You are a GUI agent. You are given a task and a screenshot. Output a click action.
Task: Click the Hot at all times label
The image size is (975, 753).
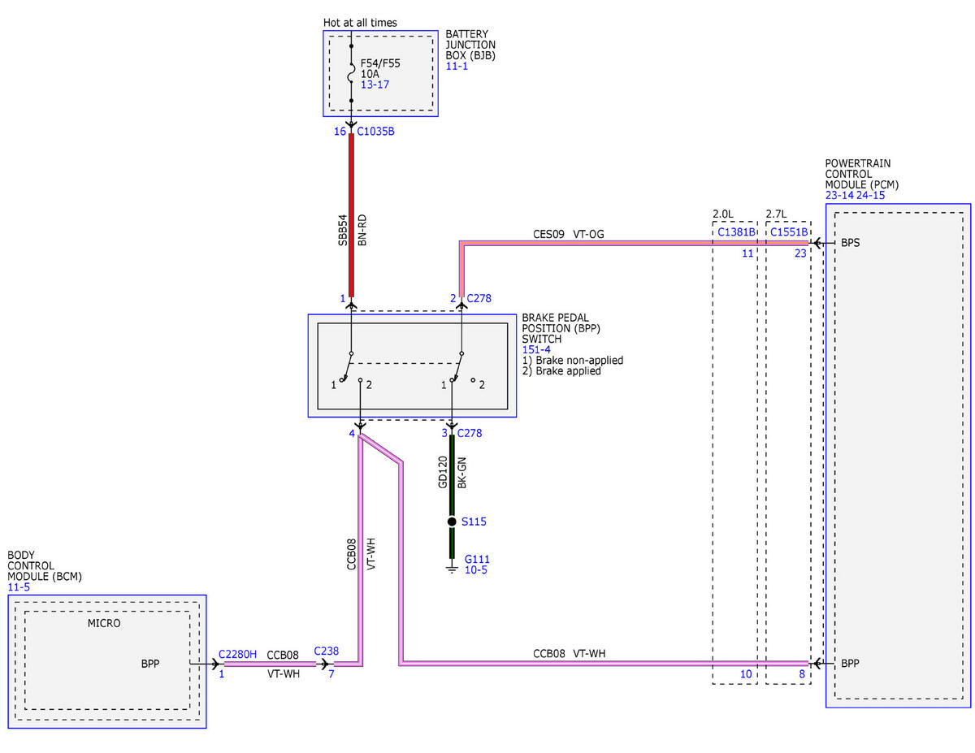(360, 23)
